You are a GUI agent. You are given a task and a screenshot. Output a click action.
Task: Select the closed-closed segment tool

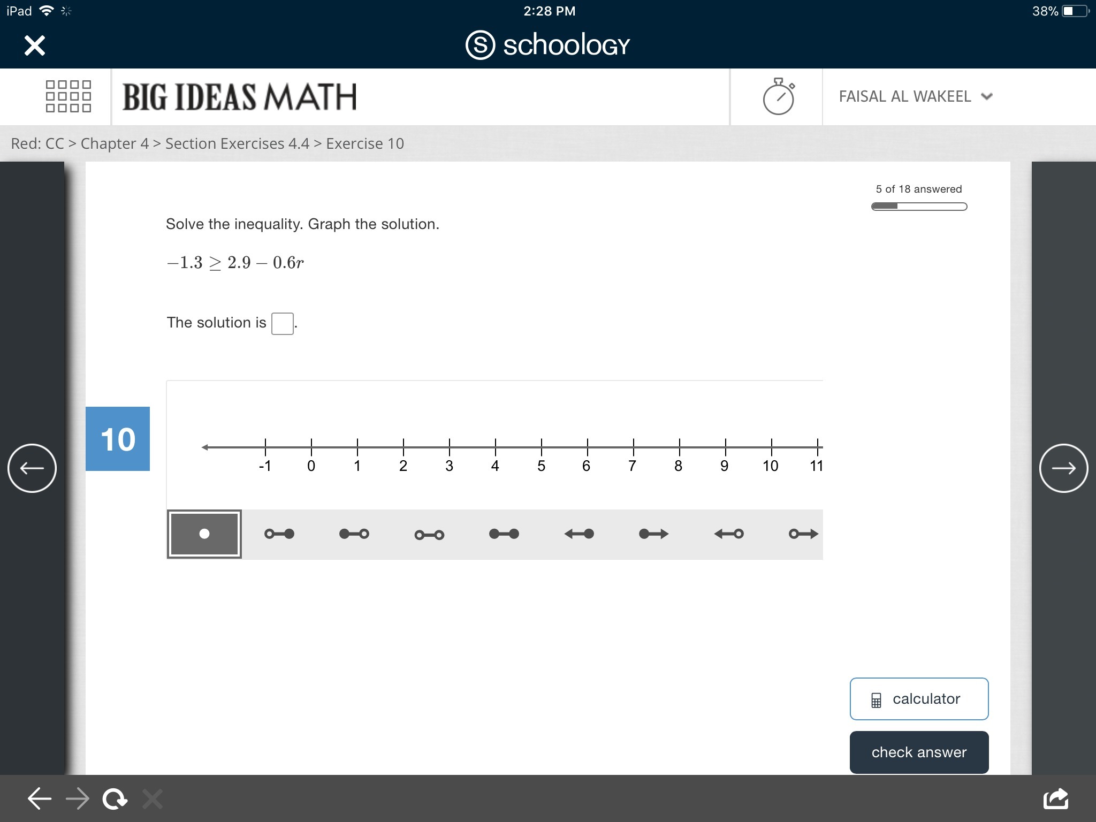(x=504, y=534)
